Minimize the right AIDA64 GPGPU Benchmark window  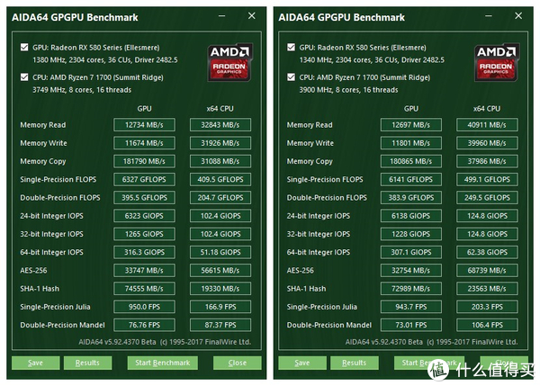(489, 16)
